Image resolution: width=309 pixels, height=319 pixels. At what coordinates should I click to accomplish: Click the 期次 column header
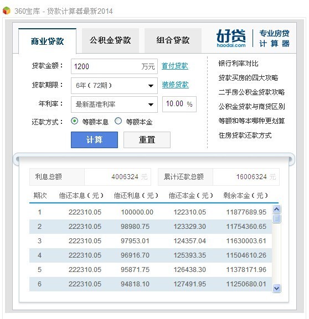click(40, 196)
